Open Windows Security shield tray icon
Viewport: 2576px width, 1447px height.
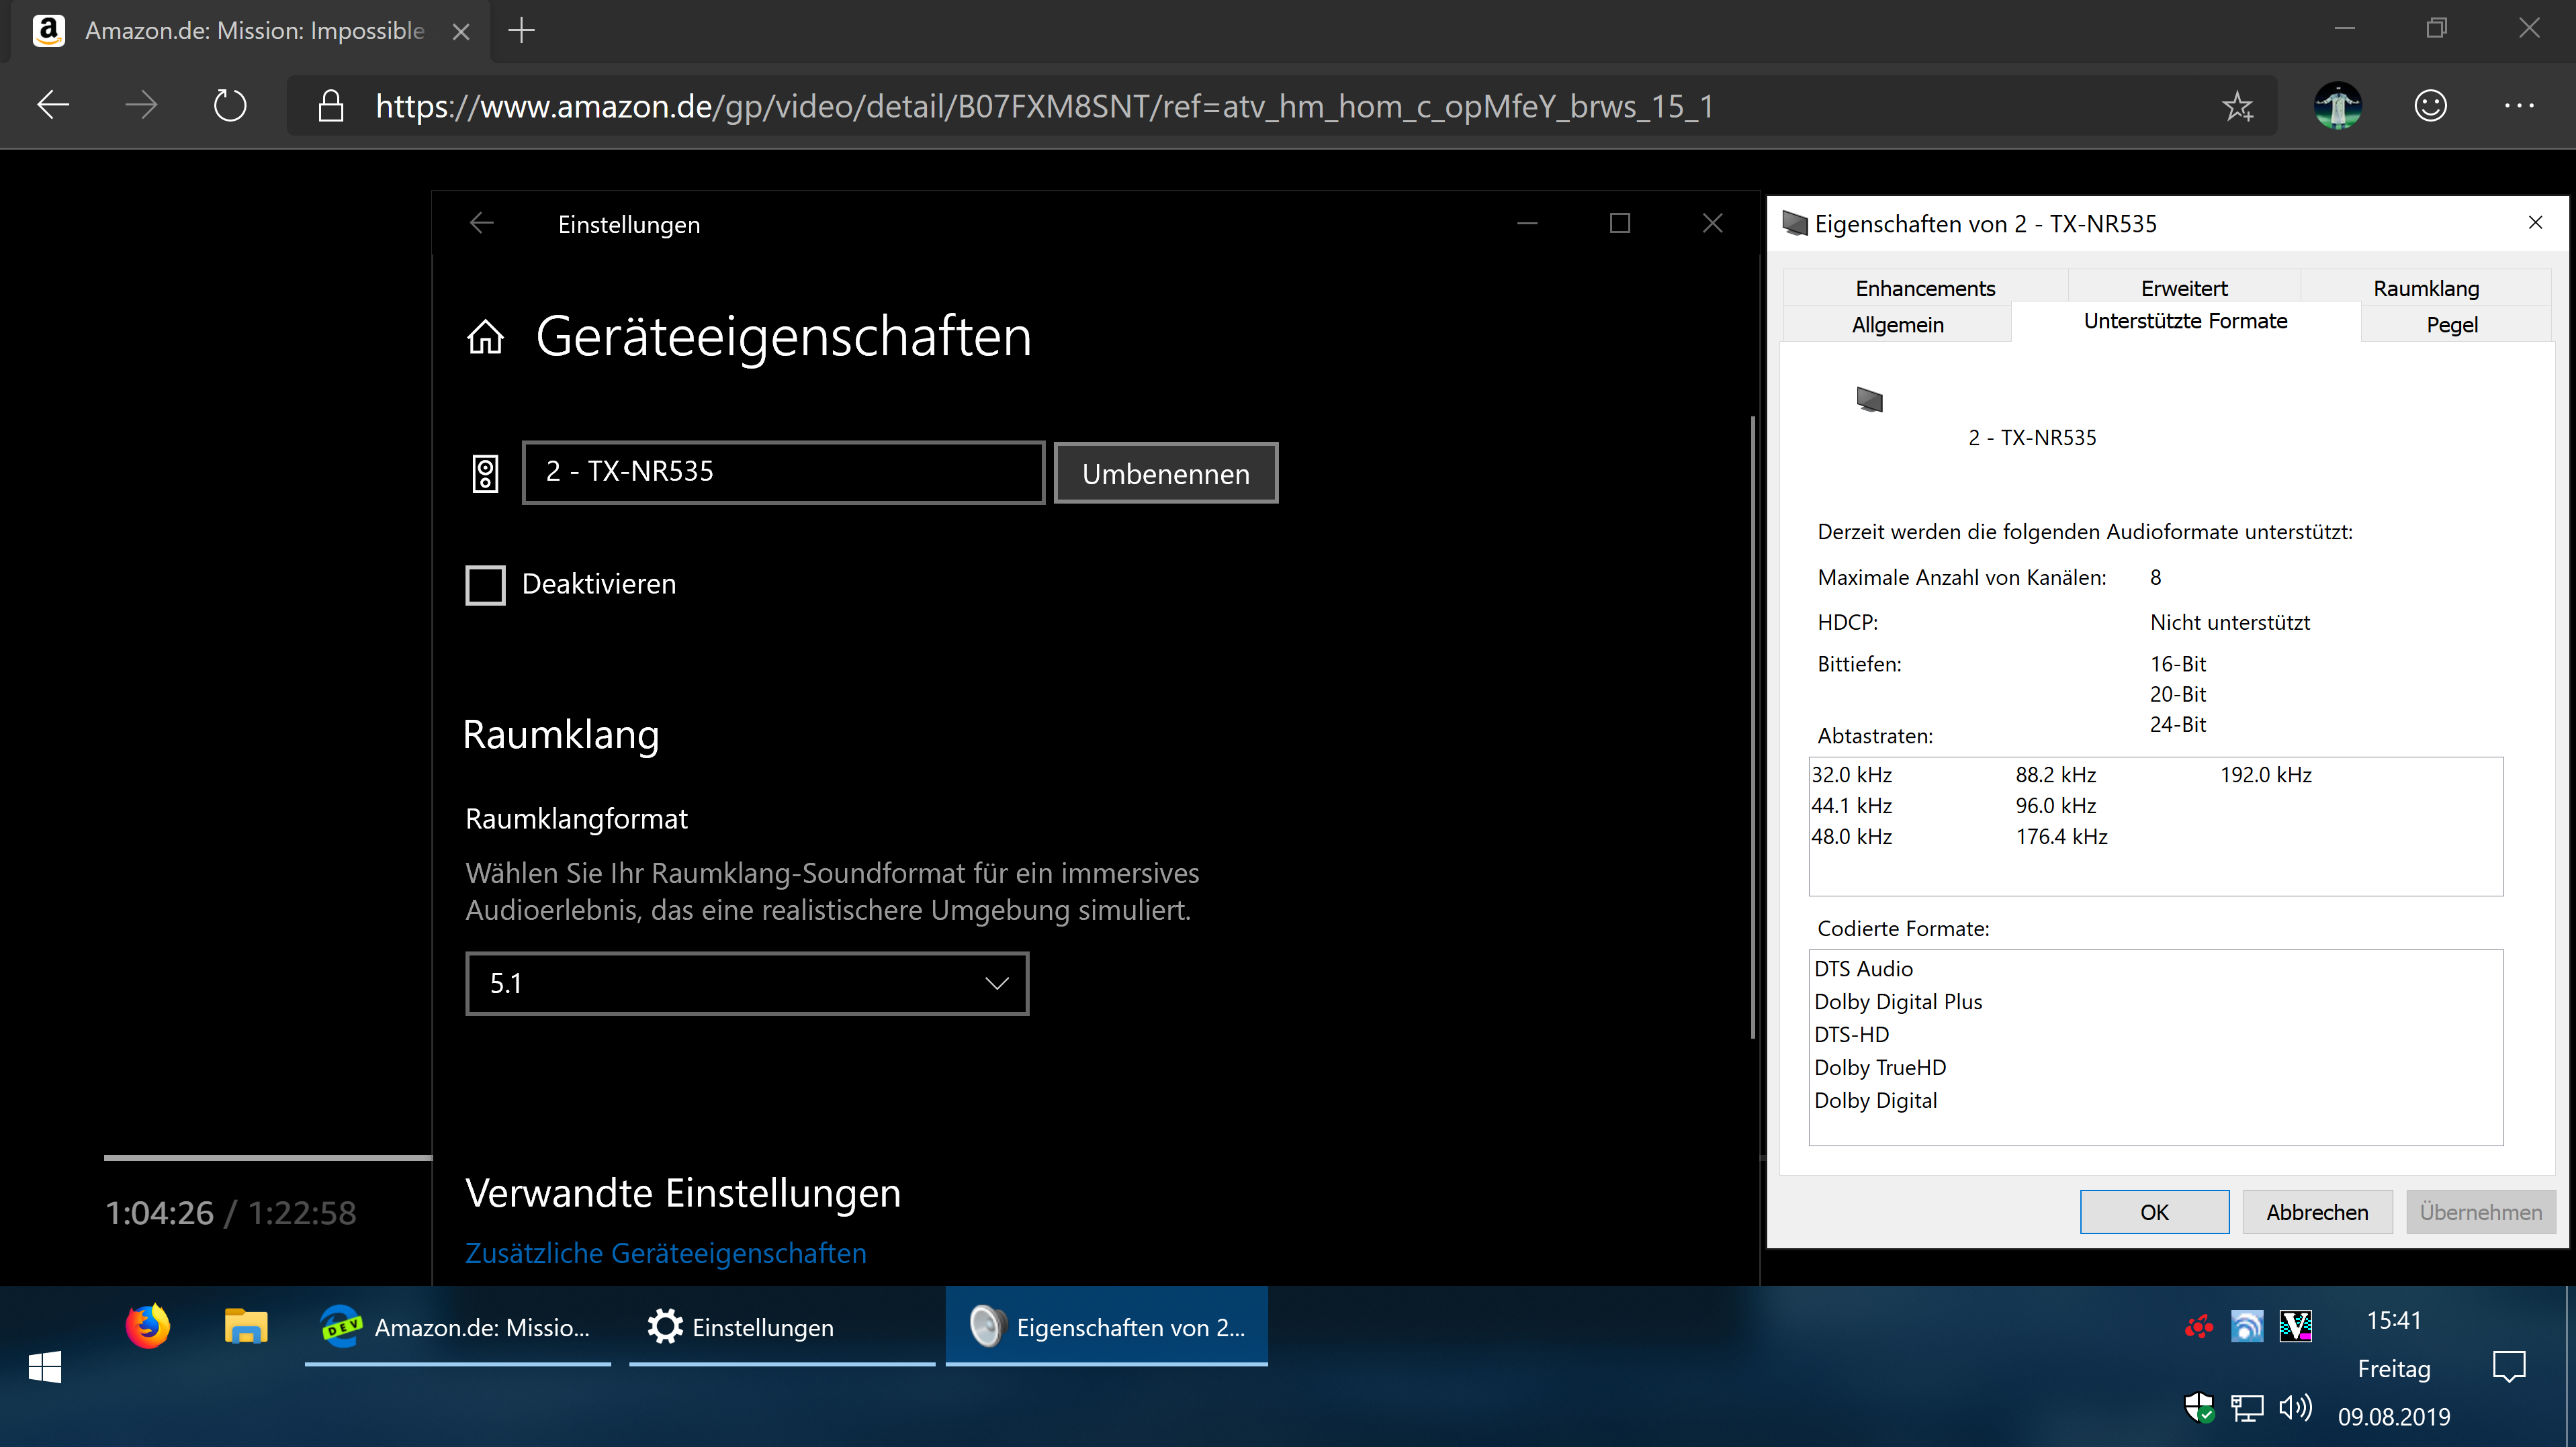pyautogui.click(x=2198, y=1408)
